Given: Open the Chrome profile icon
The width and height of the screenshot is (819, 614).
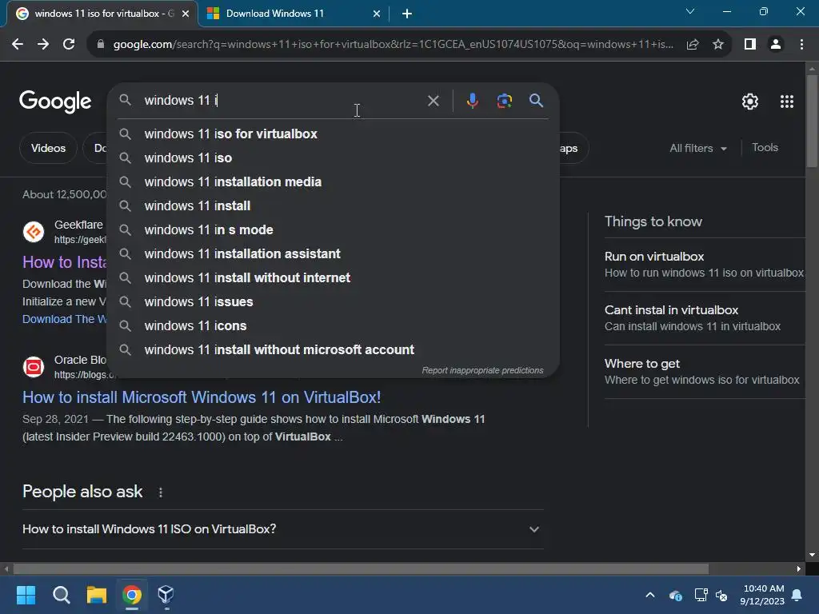Looking at the screenshot, I should [x=776, y=45].
